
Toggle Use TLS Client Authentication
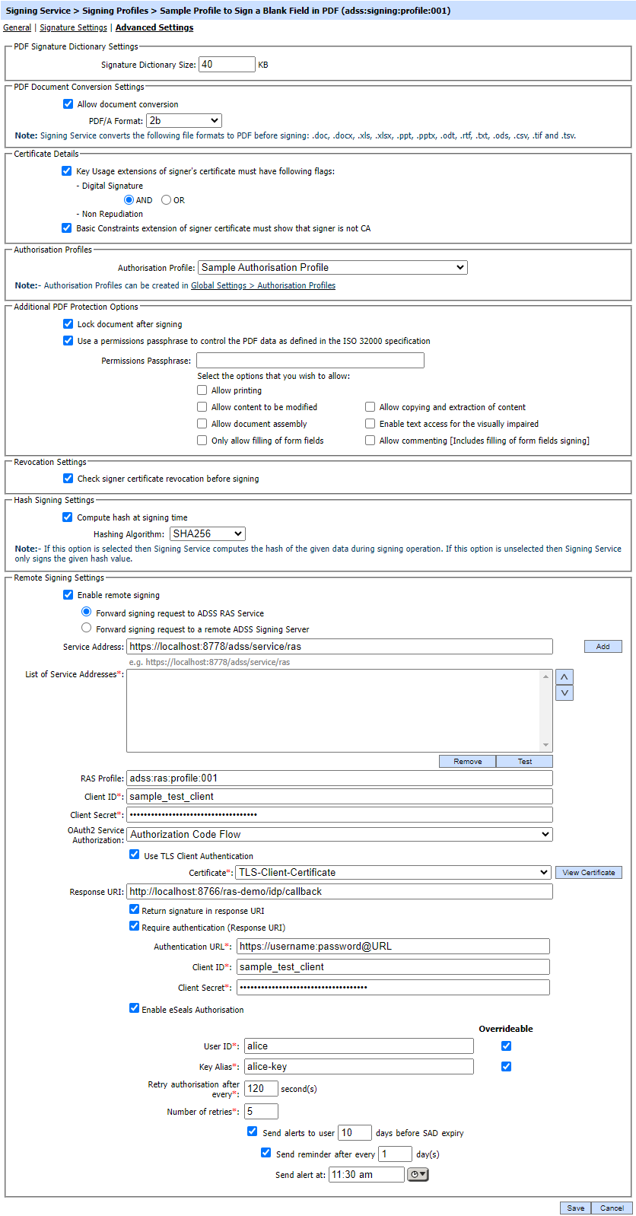click(x=134, y=855)
